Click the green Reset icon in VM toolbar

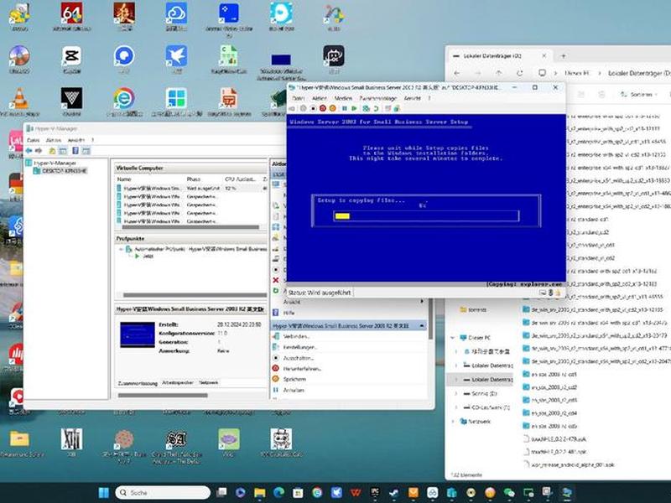[x=354, y=109]
